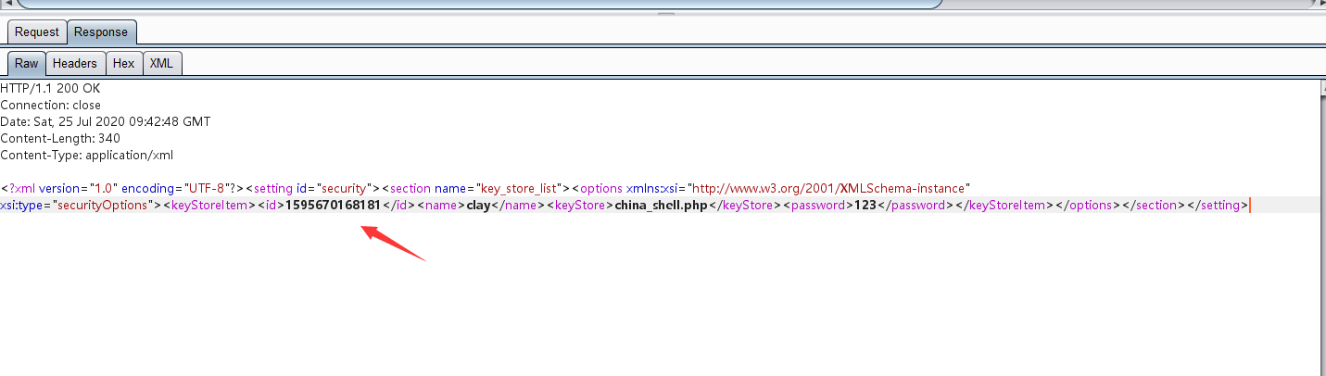Click the 'securityOptions' type value
The height and width of the screenshot is (376, 1326).
[x=104, y=206]
